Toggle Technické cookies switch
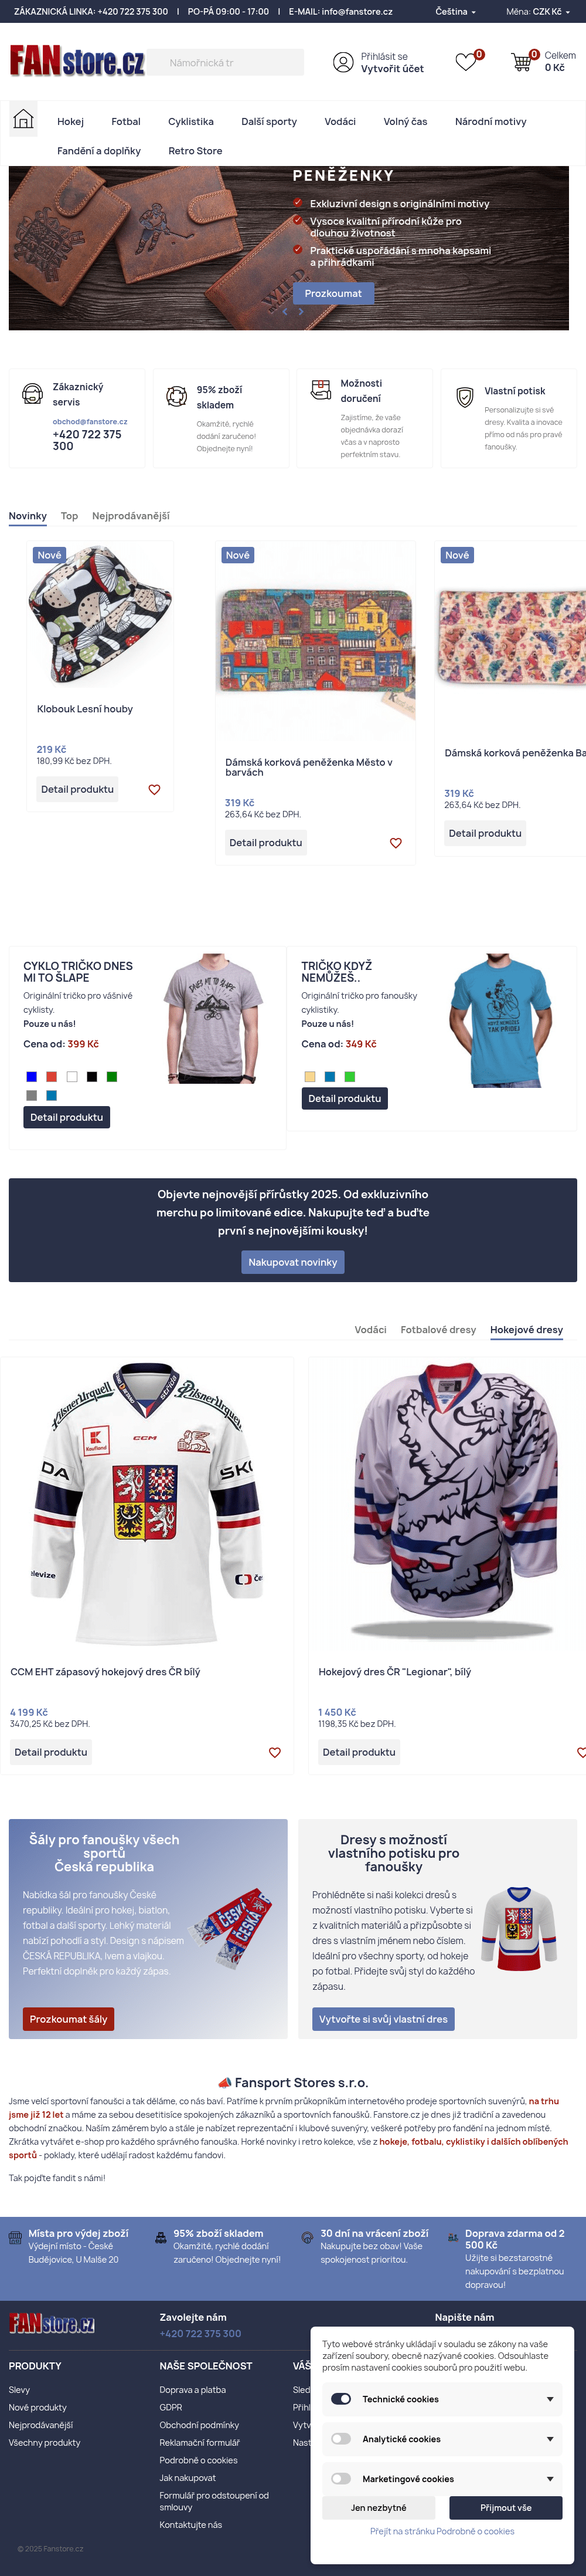Screen dimensions: 586x2576 coord(342,2399)
